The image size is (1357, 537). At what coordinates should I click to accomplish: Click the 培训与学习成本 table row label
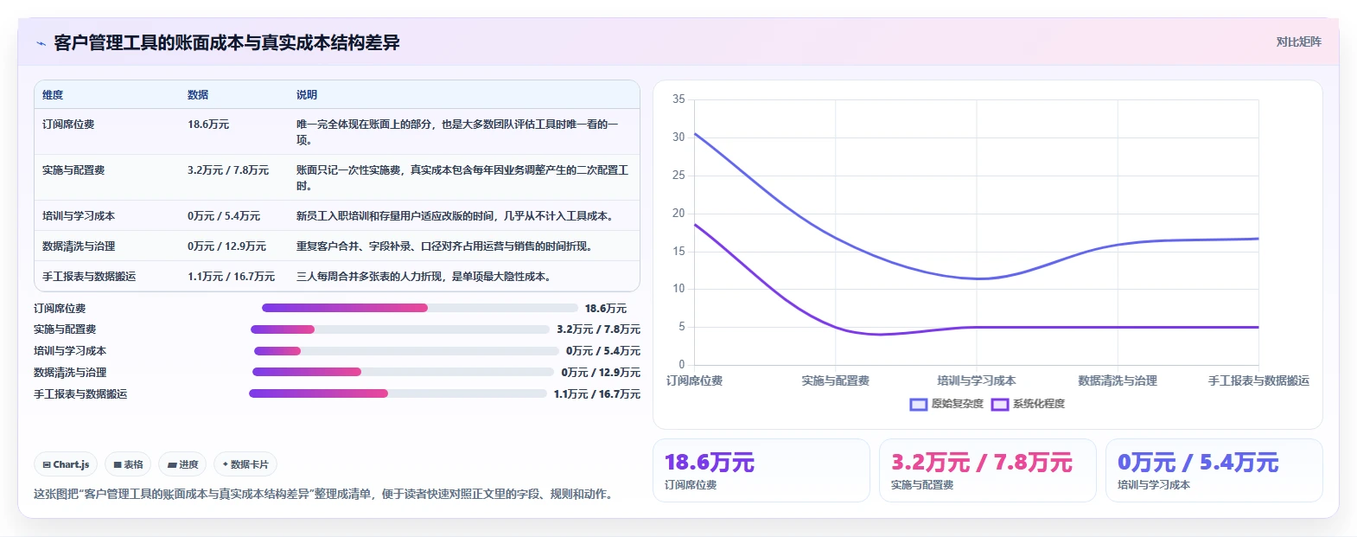(x=79, y=216)
